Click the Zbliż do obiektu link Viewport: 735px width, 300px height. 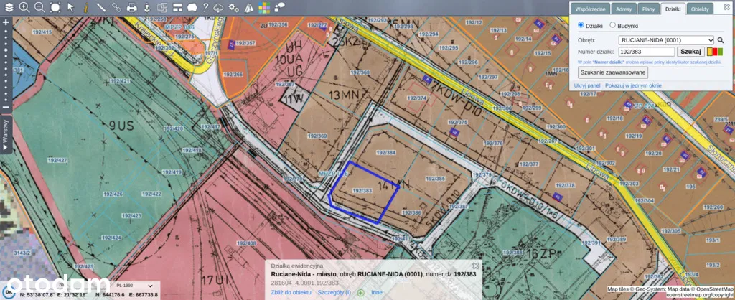(291, 292)
